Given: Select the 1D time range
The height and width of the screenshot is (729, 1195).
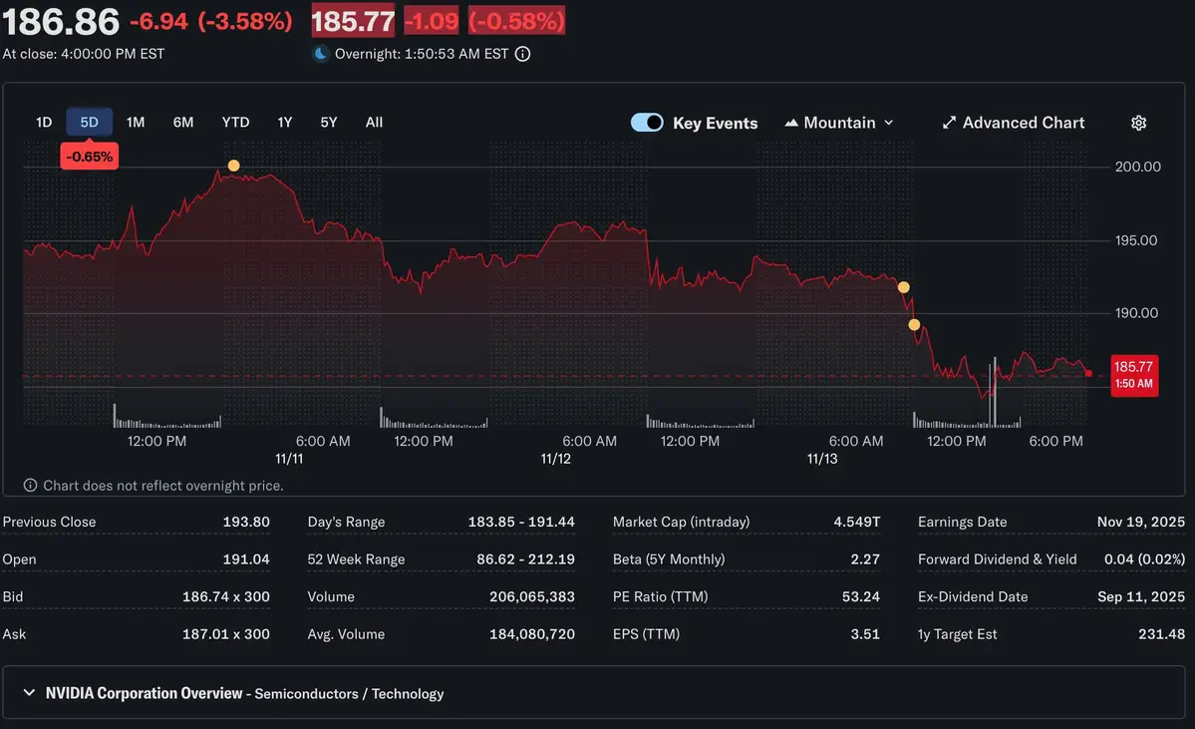Looking at the screenshot, I should (x=44, y=122).
